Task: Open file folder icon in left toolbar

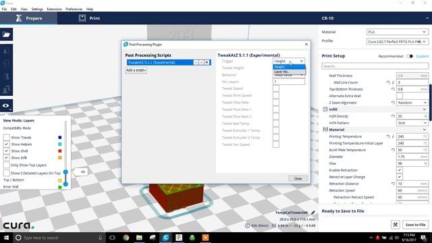Action: pyautogui.click(x=6, y=34)
